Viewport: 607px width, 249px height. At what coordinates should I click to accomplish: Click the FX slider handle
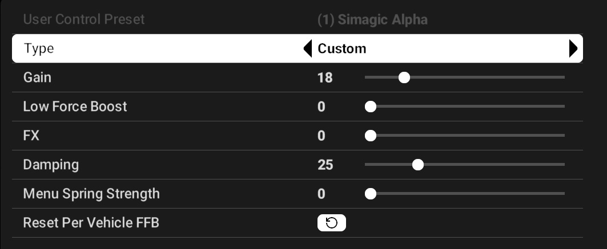(371, 136)
